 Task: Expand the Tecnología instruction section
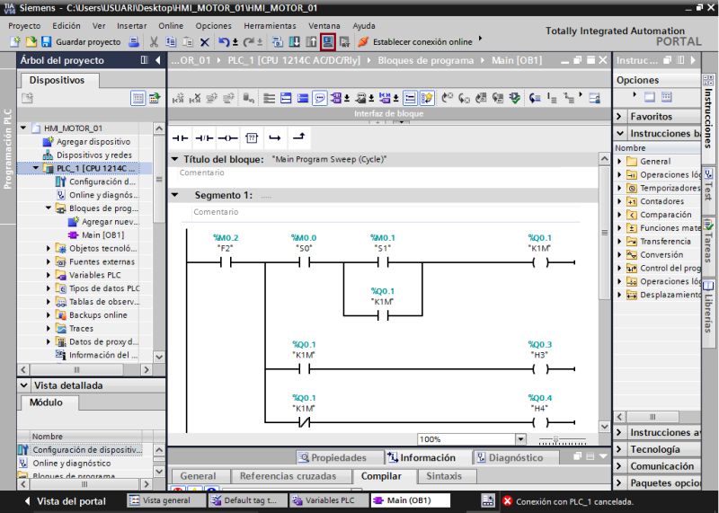click(x=619, y=449)
